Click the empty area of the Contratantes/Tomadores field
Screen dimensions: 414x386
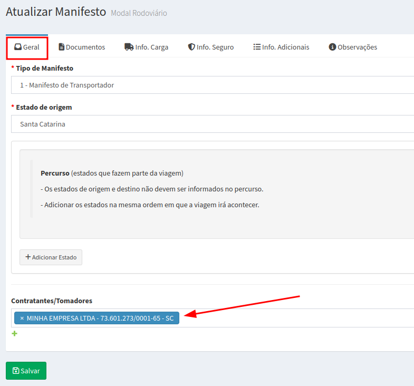[x=295, y=319]
